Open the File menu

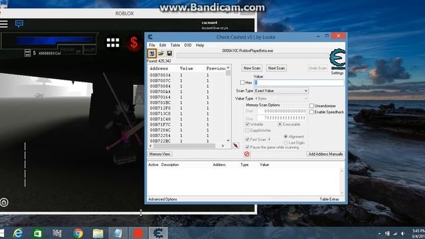coord(152,45)
